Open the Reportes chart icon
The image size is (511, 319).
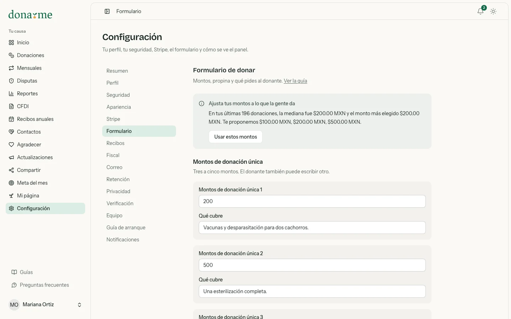(x=11, y=94)
